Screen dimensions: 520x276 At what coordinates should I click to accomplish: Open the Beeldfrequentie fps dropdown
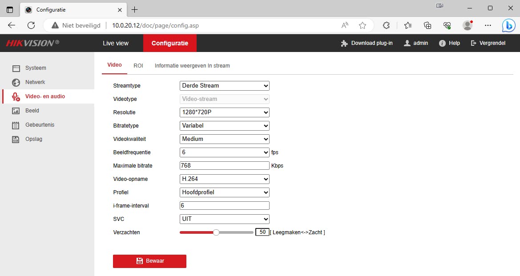point(225,152)
